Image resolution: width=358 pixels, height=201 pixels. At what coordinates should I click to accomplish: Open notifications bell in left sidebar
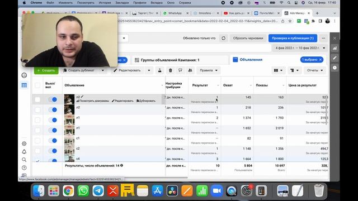(x=24, y=151)
